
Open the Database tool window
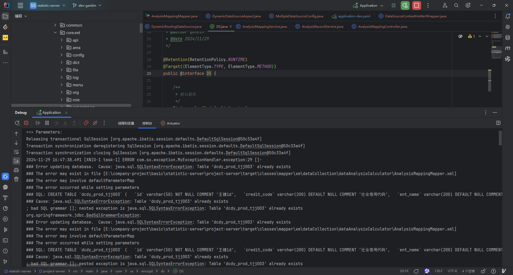[508, 38]
